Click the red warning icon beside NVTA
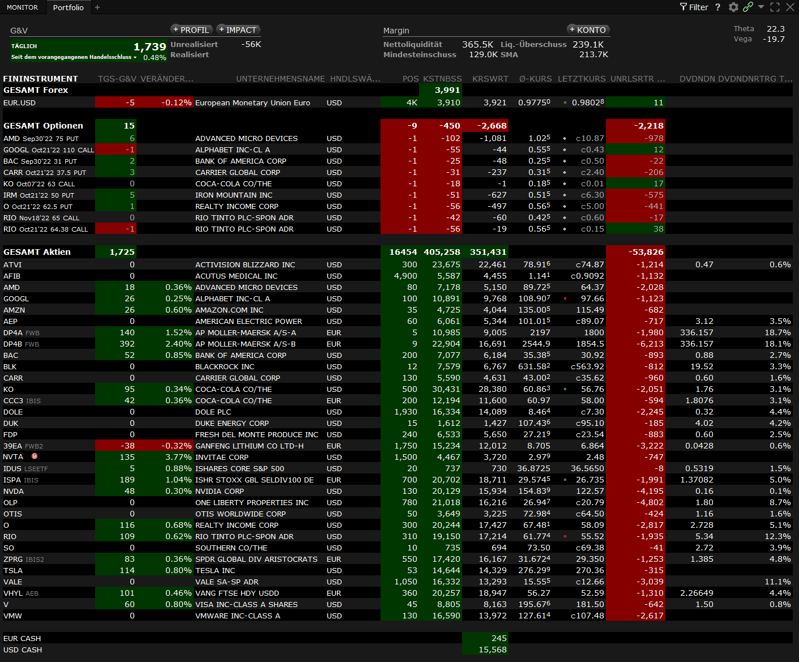The height and width of the screenshot is (662, 799). [x=35, y=456]
